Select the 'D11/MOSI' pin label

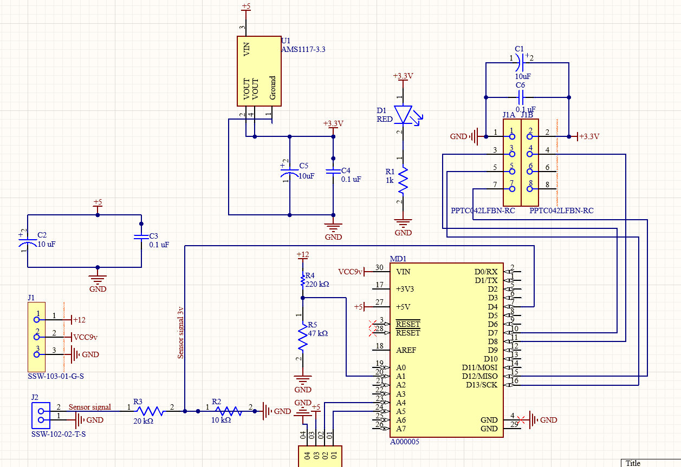(x=479, y=367)
